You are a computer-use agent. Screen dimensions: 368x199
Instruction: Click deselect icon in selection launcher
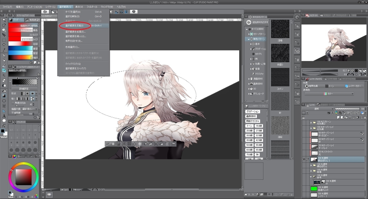pos(108,144)
